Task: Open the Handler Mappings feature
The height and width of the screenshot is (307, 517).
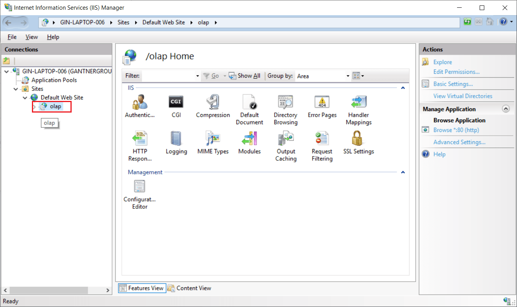Action: point(359,110)
